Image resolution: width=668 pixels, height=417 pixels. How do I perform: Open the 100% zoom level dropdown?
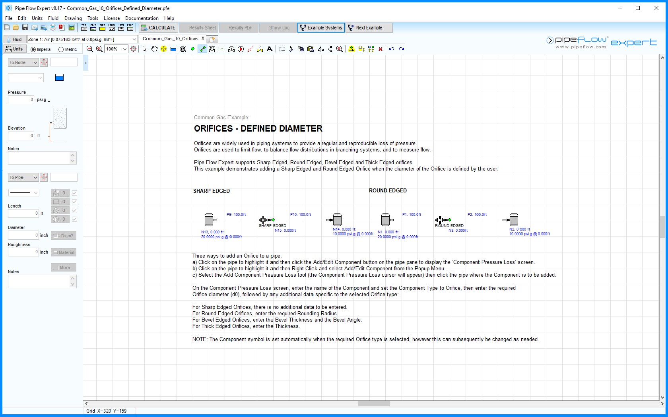click(116, 49)
